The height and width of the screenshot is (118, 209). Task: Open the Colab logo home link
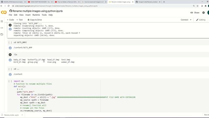click(4, 12)
